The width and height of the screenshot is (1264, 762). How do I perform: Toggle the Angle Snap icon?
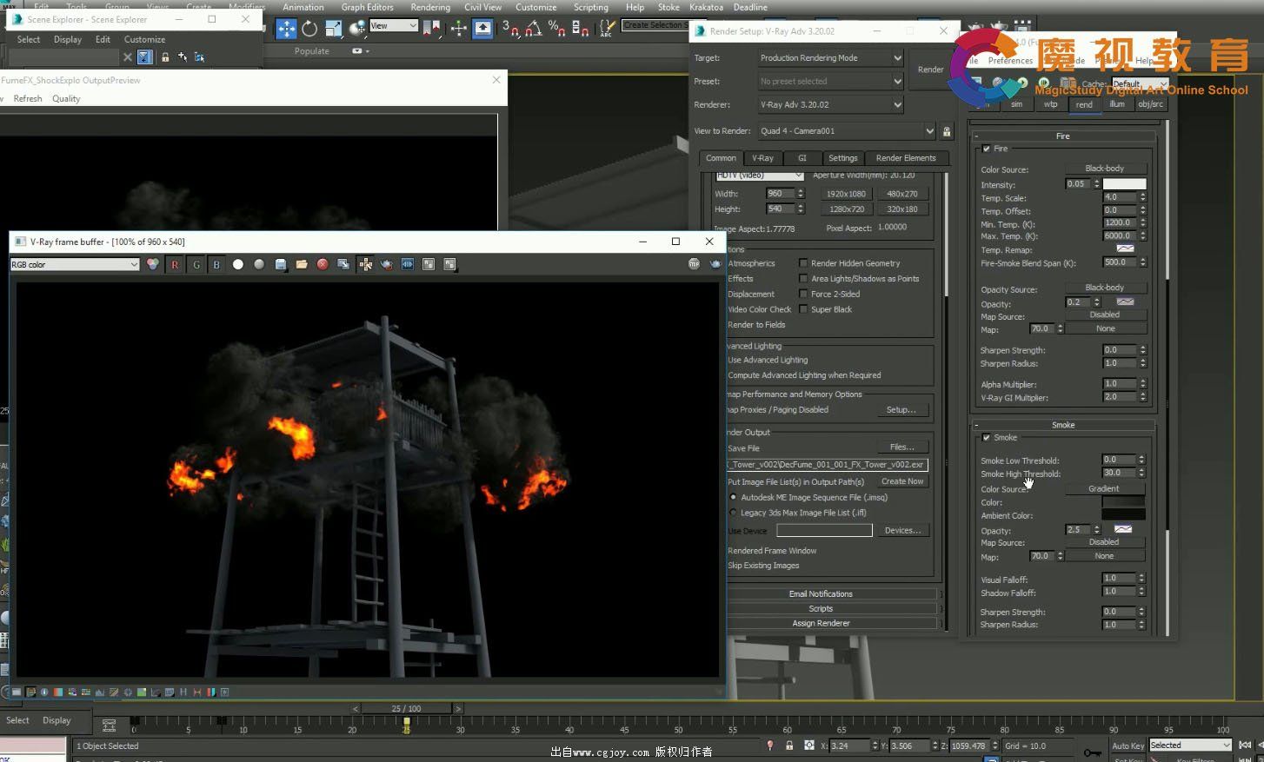coord(534,29)
